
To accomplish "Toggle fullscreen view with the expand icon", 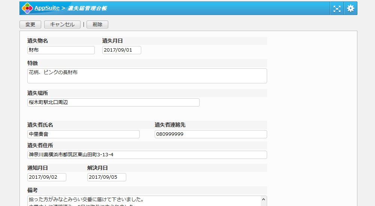I will pyautogui.click(x=337, y=9).
